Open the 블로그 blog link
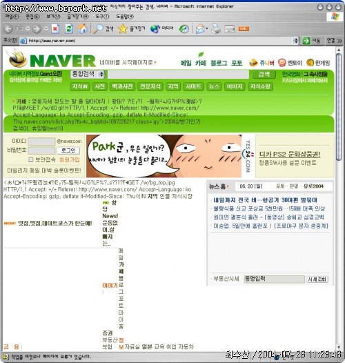345x363 pixels. [219, 63]
